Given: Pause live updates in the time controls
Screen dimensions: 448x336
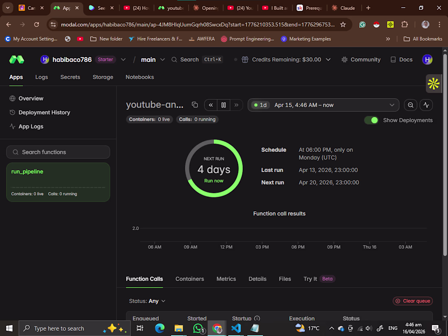Looking at the screenshot, I should 224,105.
